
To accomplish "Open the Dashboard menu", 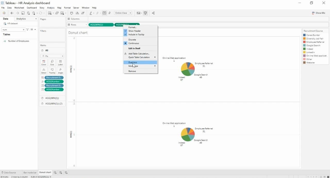I will click(x=32, y=8).
